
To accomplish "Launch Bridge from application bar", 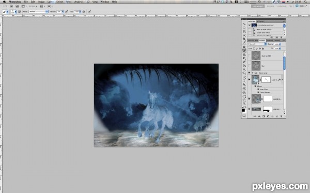I will click(11, 6).
